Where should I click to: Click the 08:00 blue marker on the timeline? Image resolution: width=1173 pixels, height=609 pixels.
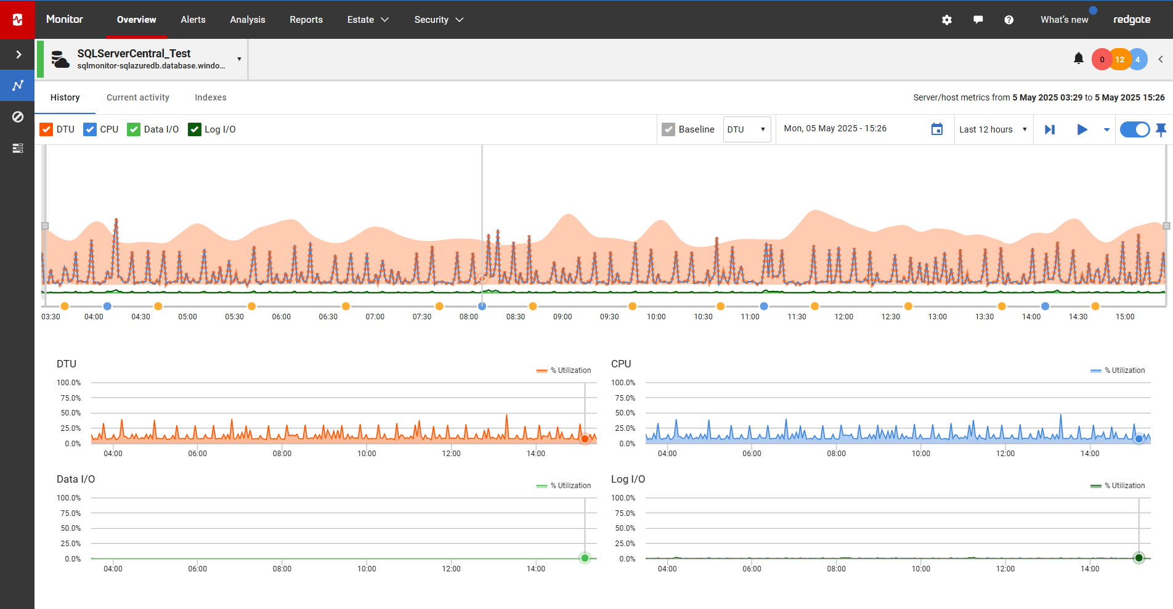(482, 306)
